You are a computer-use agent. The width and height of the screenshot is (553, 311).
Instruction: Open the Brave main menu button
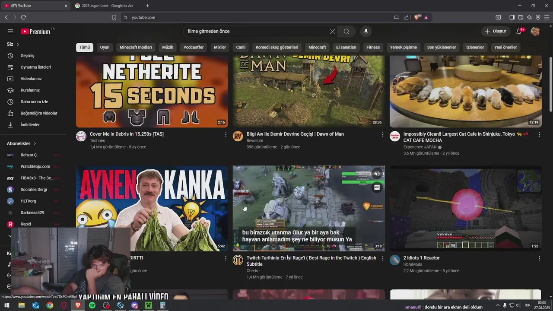coord(547,17)
